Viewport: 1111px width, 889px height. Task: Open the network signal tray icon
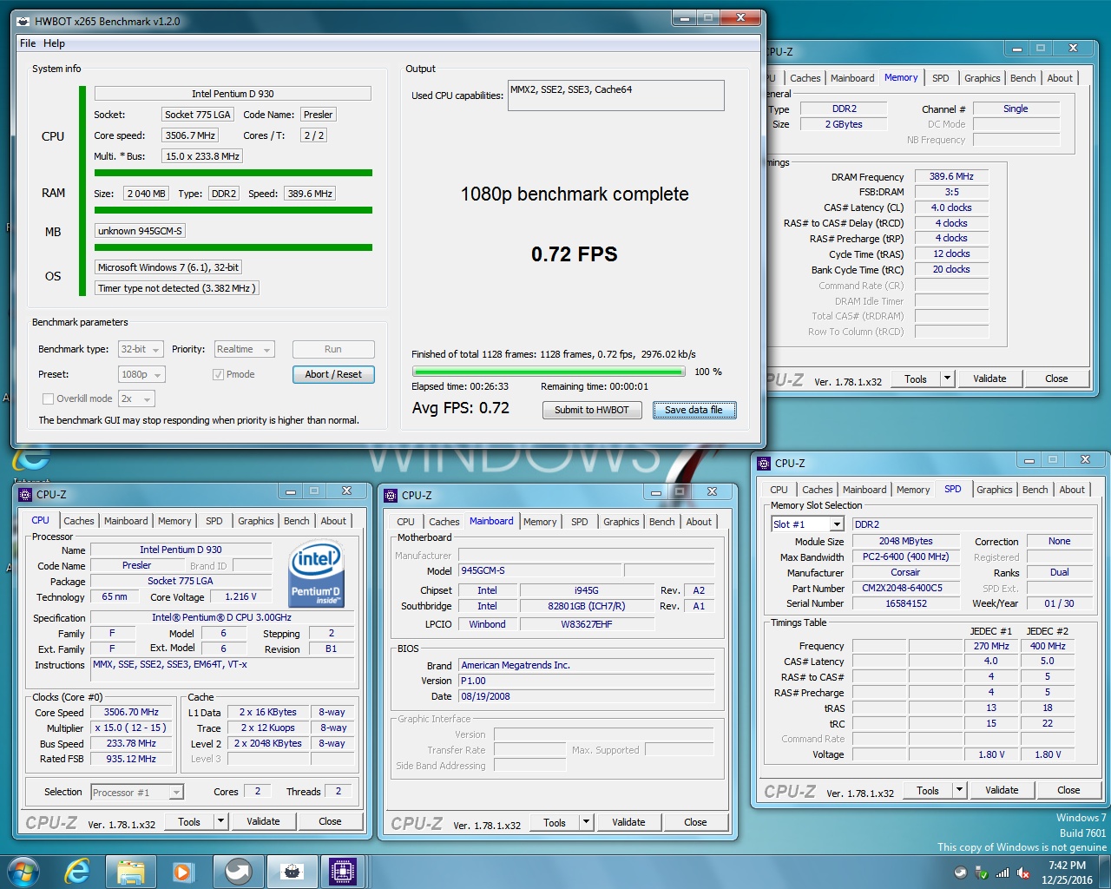point(1002,873)
